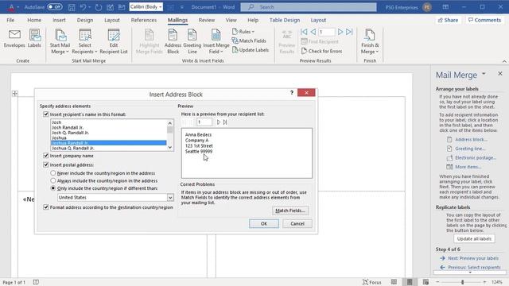Click More items link in pane
Viewport: 509px width, 286px height.
click(x=468, y=167)
